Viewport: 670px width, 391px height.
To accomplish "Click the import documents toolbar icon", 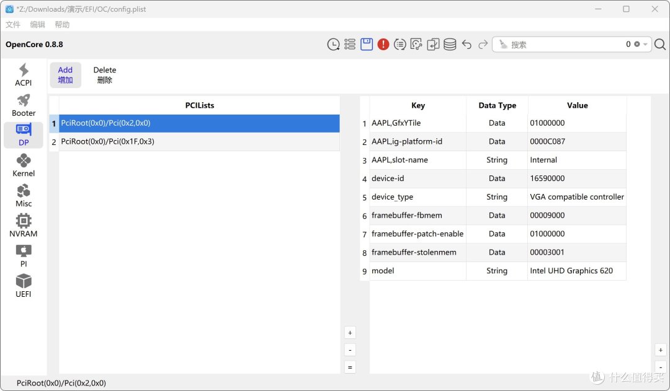I will pos(433,45).
